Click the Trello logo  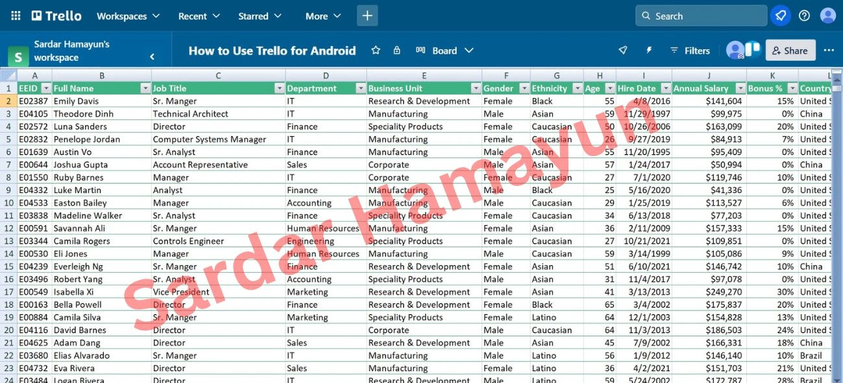pyautogui.click(x=56, y=16)
